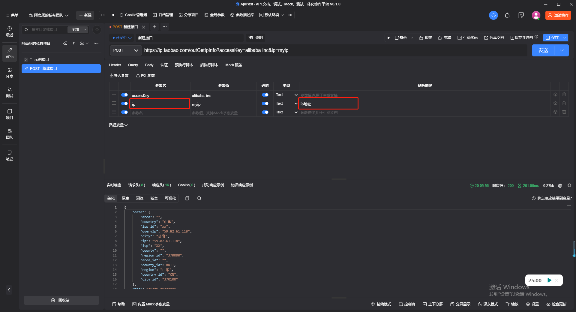The image size is (576, 312).
Task: Click the 邀请协作 invite button
Action: (x=558, y=15)
